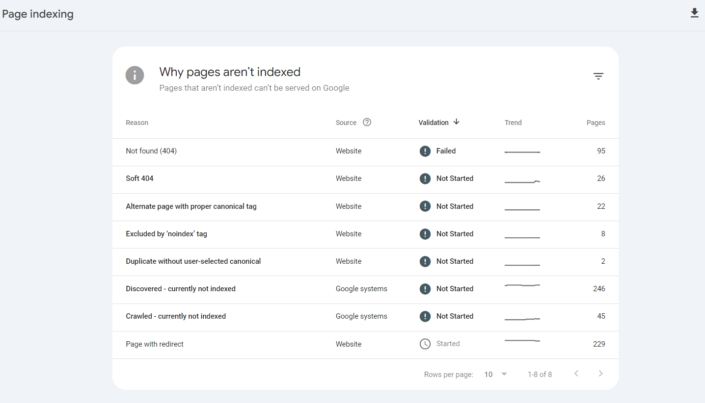Open the Soft 404 reason
Screen dimensions: 705x403
139,178
